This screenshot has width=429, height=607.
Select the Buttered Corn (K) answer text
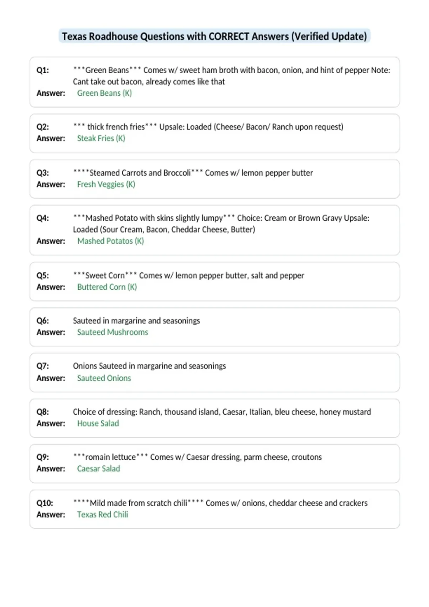pos(107,287)
